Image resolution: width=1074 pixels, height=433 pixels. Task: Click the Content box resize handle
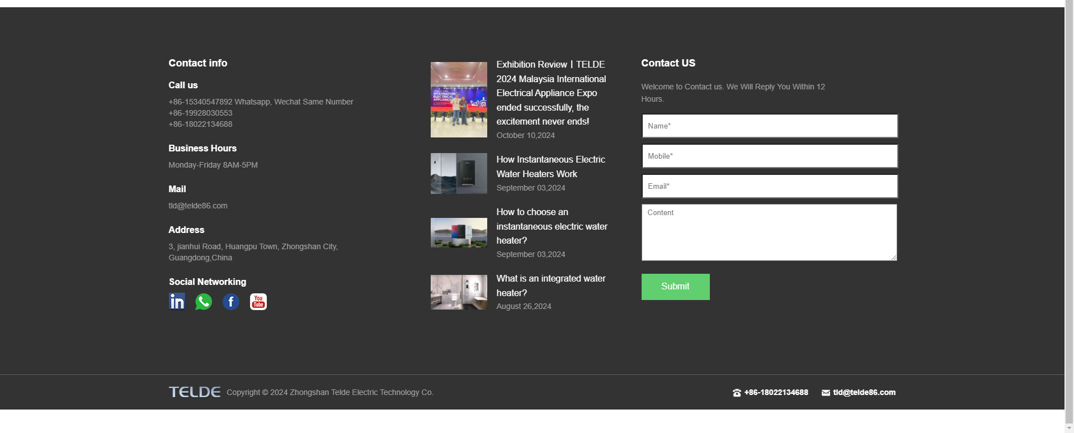click(893, 258)
